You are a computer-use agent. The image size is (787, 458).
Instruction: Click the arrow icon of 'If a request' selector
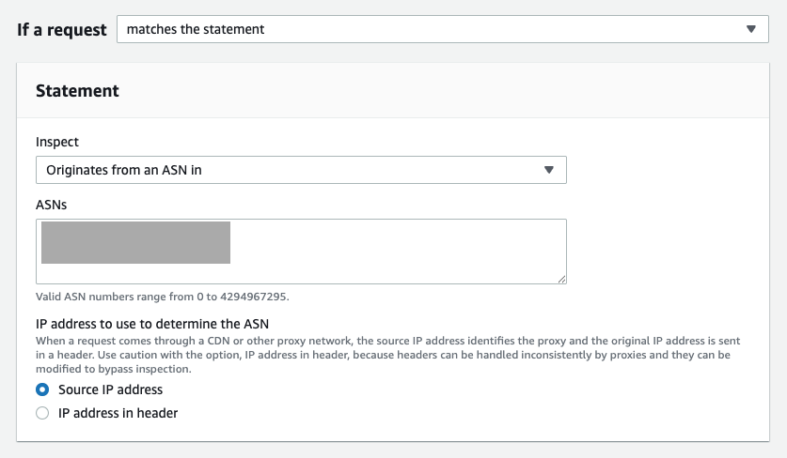pos(751,29)
